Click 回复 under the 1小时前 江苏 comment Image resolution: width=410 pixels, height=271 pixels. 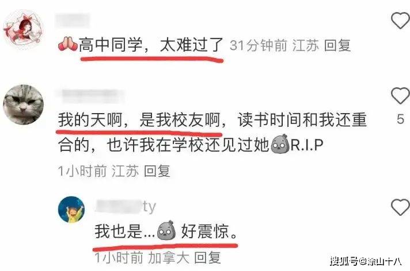tap(157, 171)
